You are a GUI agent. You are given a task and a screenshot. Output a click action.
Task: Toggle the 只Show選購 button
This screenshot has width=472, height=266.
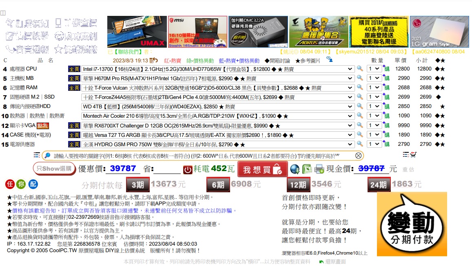tap(54, 169)
